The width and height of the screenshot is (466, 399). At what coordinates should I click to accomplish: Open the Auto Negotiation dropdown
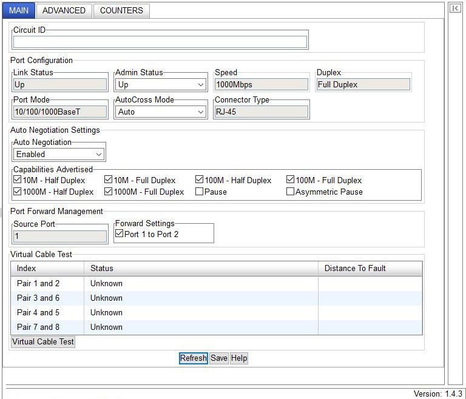(59, 154)
